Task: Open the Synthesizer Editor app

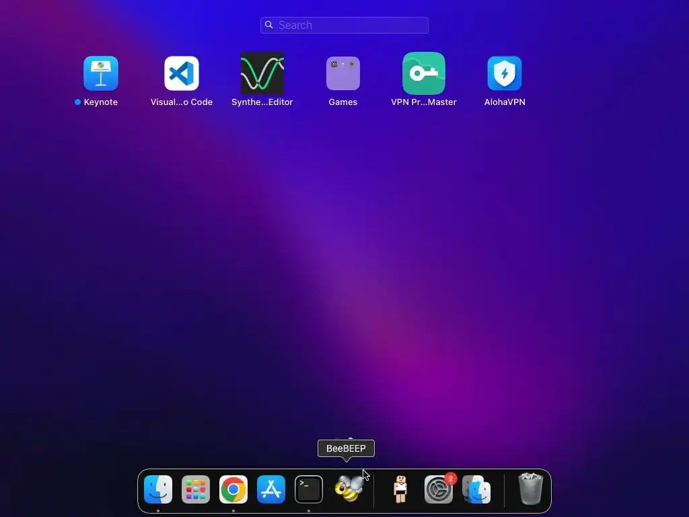Action: (262, 73)
